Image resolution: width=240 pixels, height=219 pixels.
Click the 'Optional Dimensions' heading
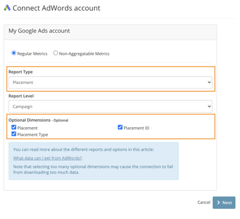tap(30, 120)
